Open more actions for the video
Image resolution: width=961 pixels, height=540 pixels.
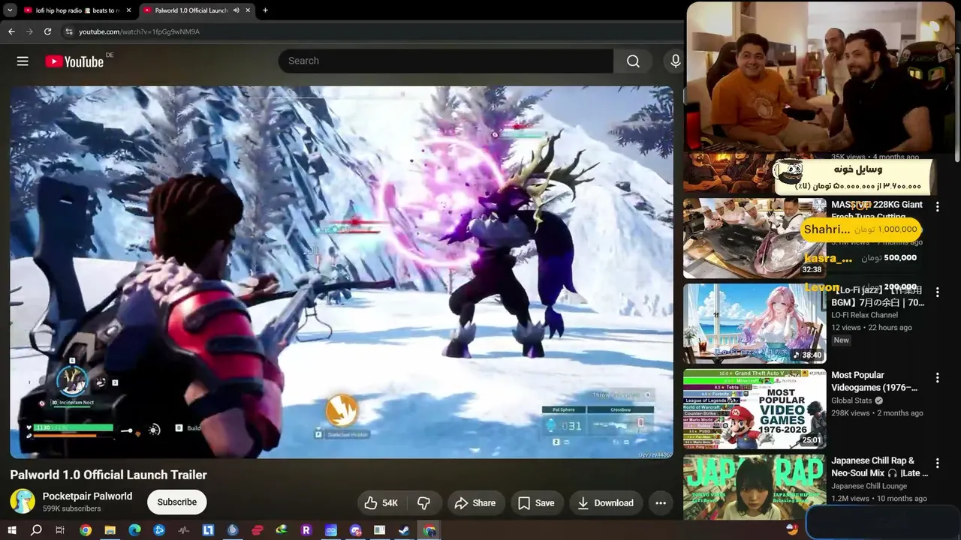point(661,502)
